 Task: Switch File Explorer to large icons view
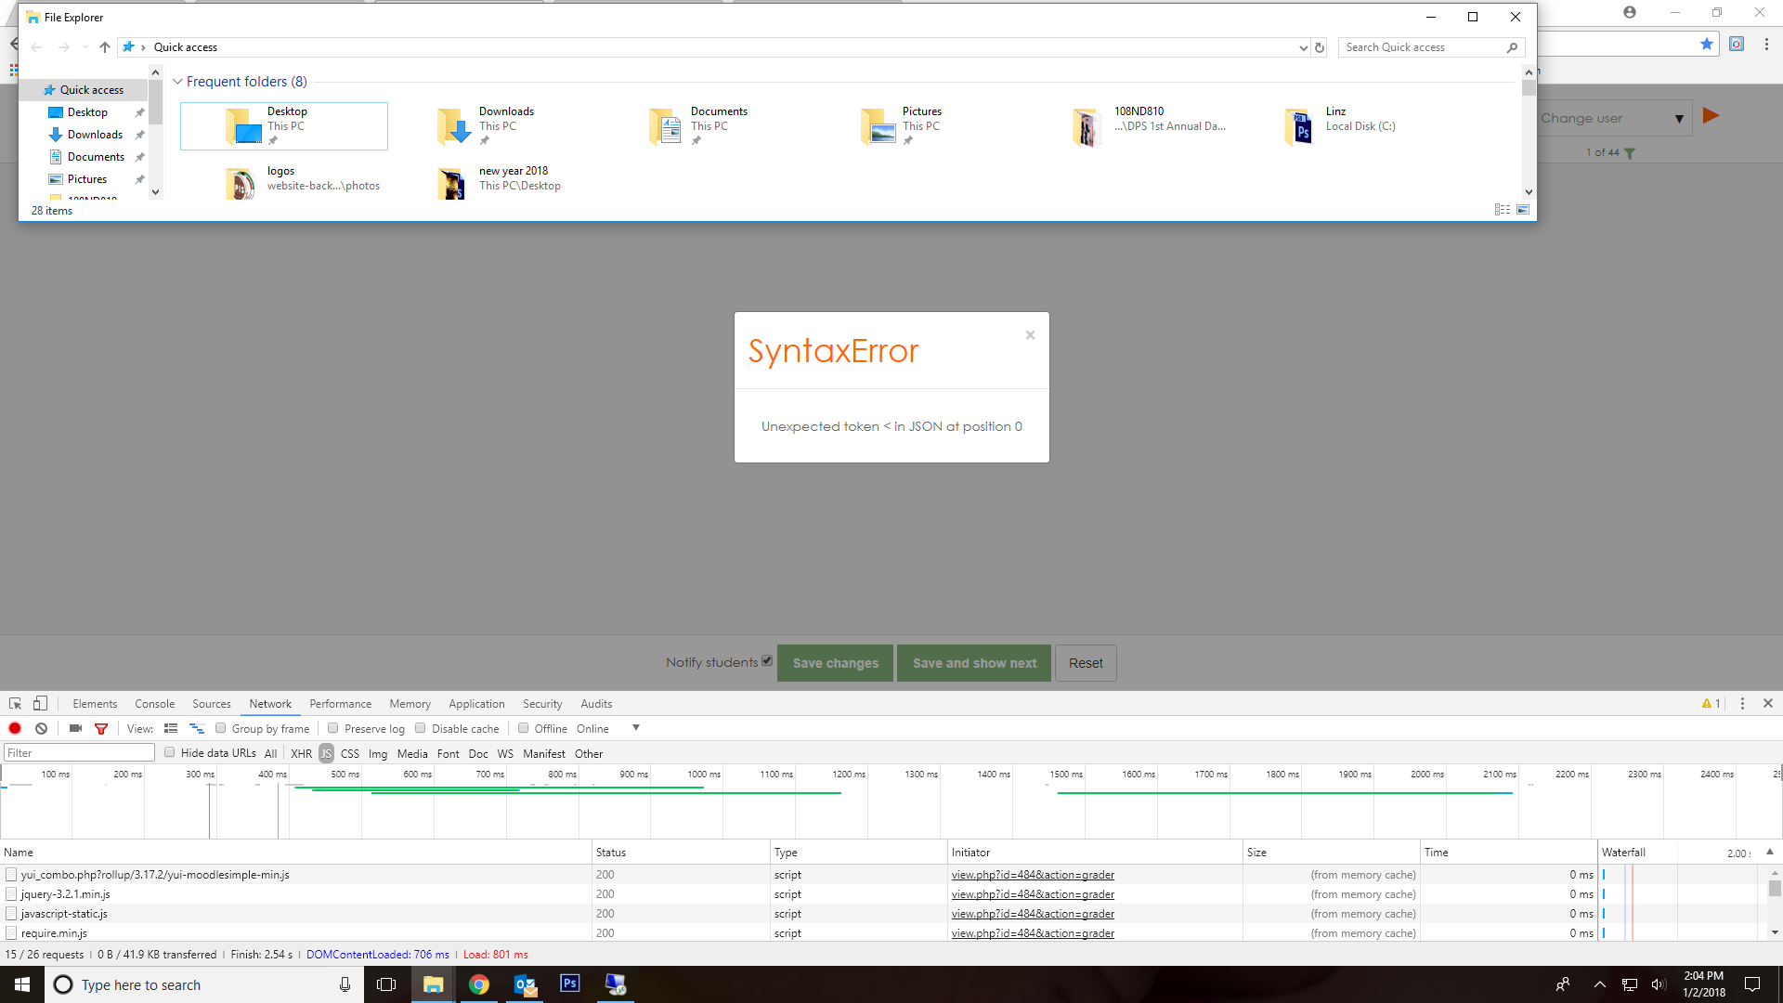coord(1523,210)
